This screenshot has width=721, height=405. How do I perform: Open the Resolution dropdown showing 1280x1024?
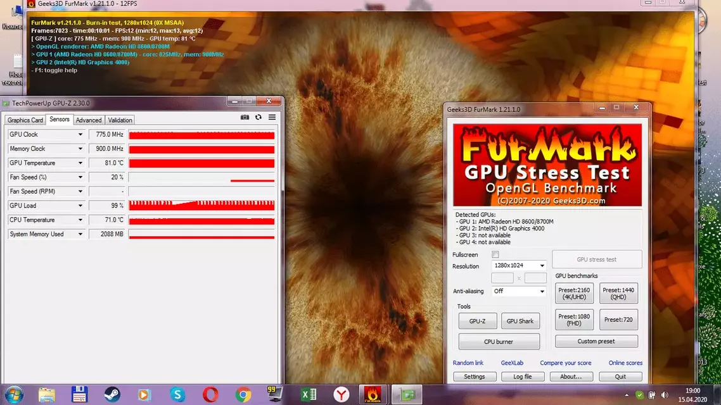(x=519, y=265)
